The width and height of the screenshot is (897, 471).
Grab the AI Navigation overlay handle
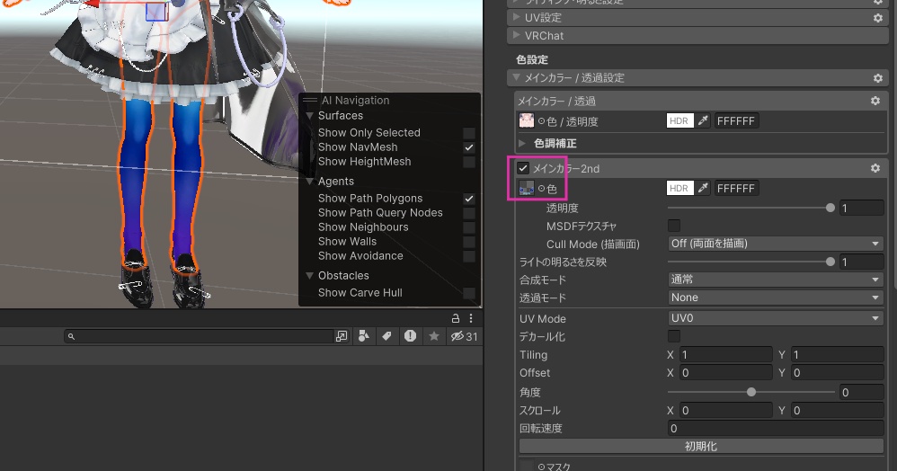tap(310, 100)
